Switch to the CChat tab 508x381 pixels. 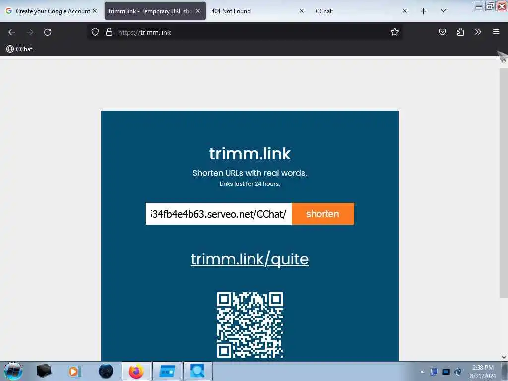(x=360, y=11)
